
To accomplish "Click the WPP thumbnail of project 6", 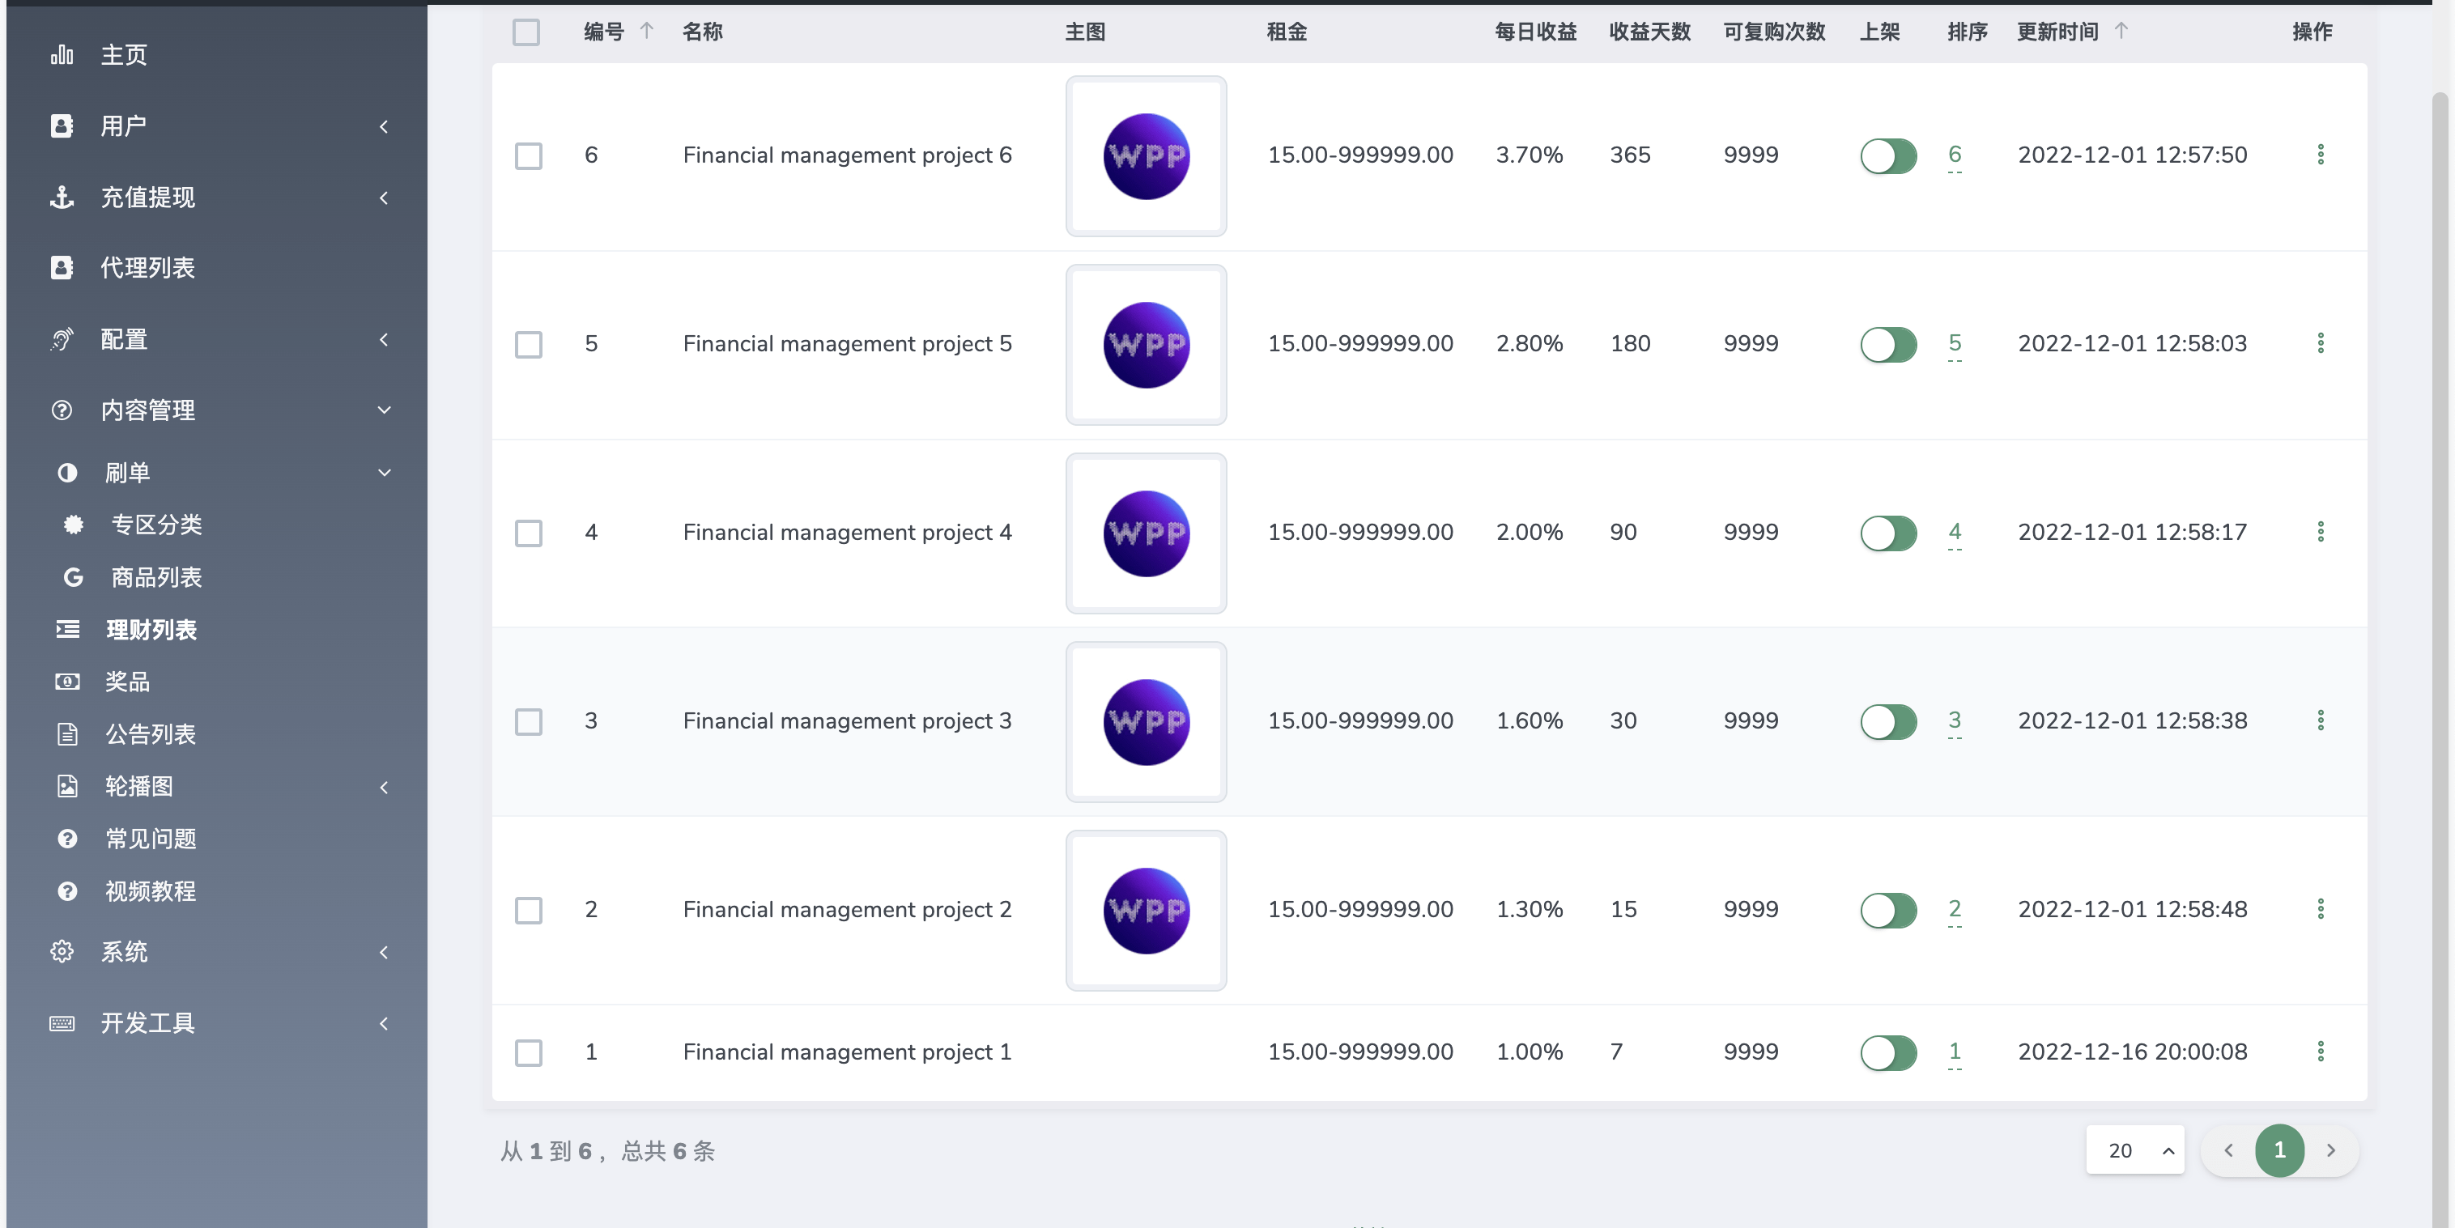I will click(x=1146, y=155).
